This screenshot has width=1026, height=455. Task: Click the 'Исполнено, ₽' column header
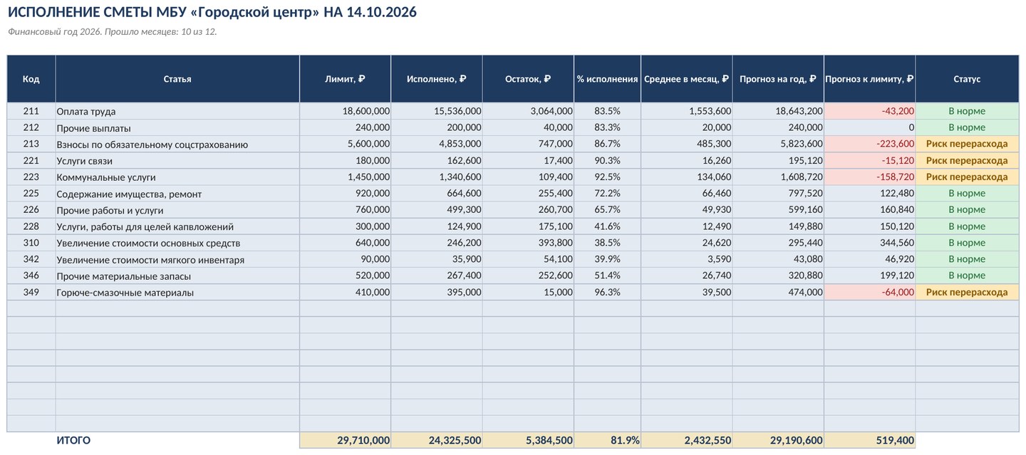click(437, 79)
